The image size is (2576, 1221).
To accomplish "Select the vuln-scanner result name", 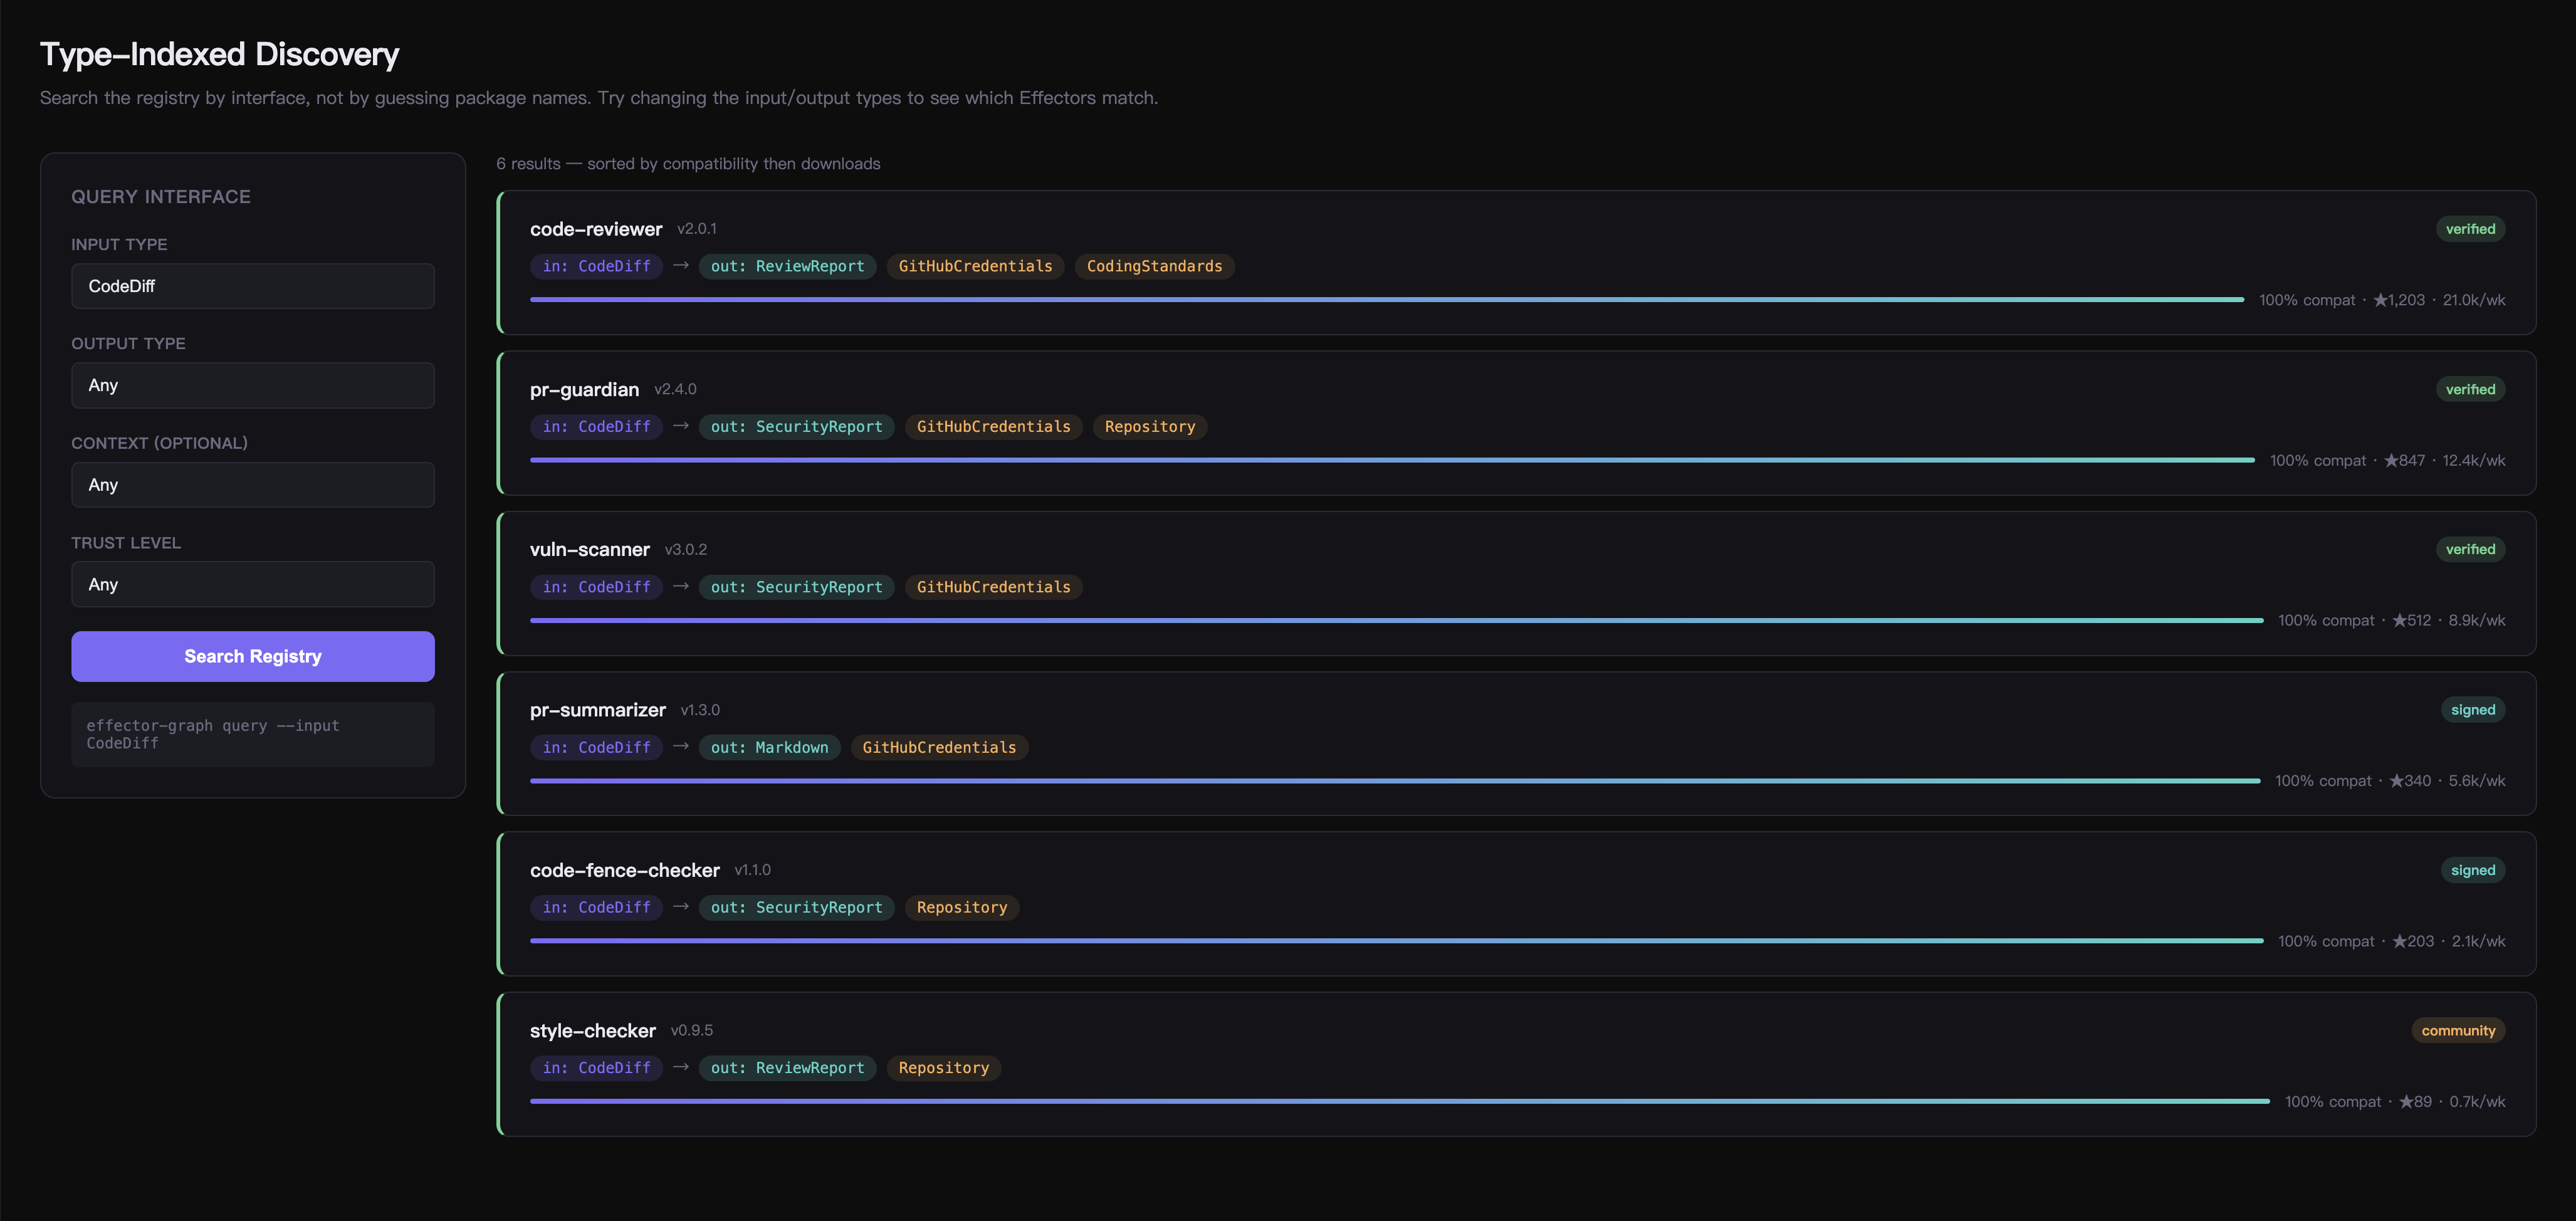I will (x=589, y=550).
